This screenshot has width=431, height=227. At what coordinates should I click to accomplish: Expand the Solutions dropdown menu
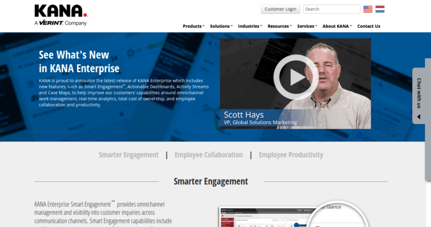pos(221,26)
